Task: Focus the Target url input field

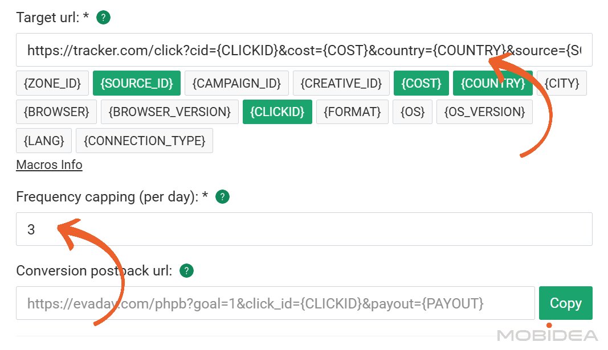Action: click(304, 50)
